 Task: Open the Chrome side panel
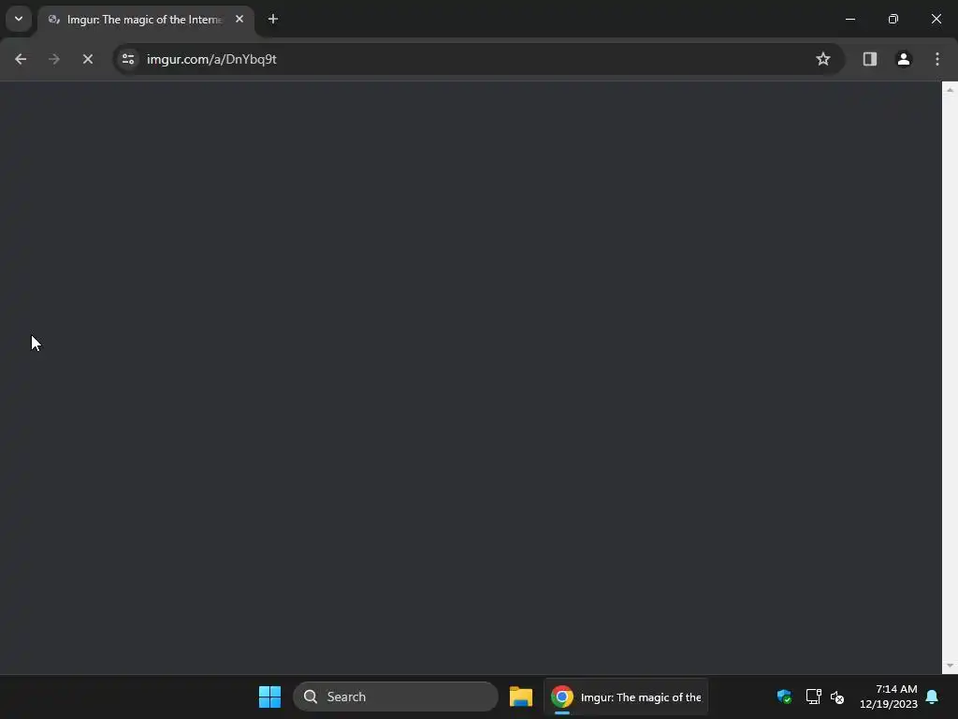click(869, 59)
